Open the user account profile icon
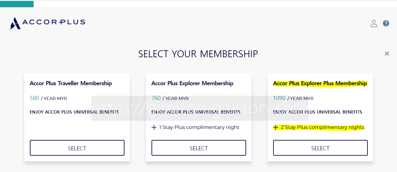397x172 pixels. [374, 23]
